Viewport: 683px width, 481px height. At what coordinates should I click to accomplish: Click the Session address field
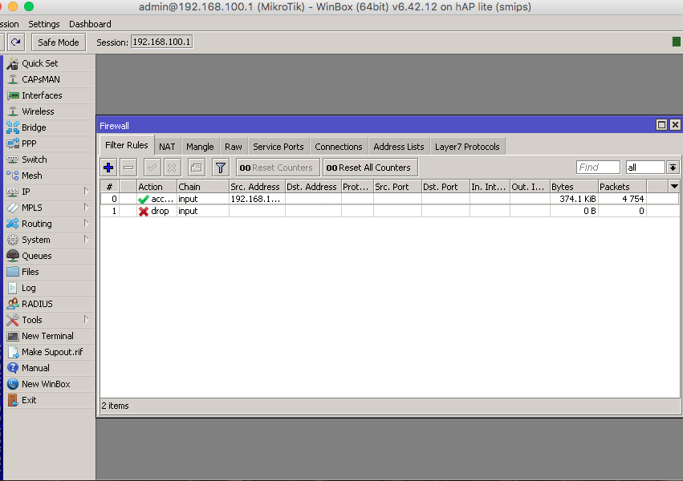point(161,42)
